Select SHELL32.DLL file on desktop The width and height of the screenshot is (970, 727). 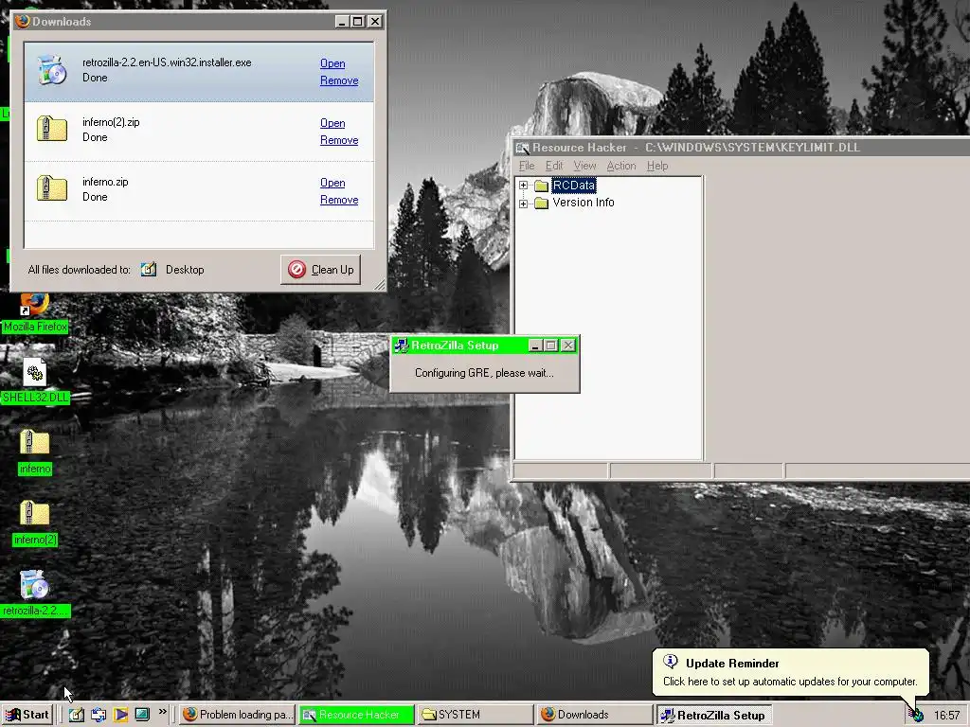coord(35,382)
